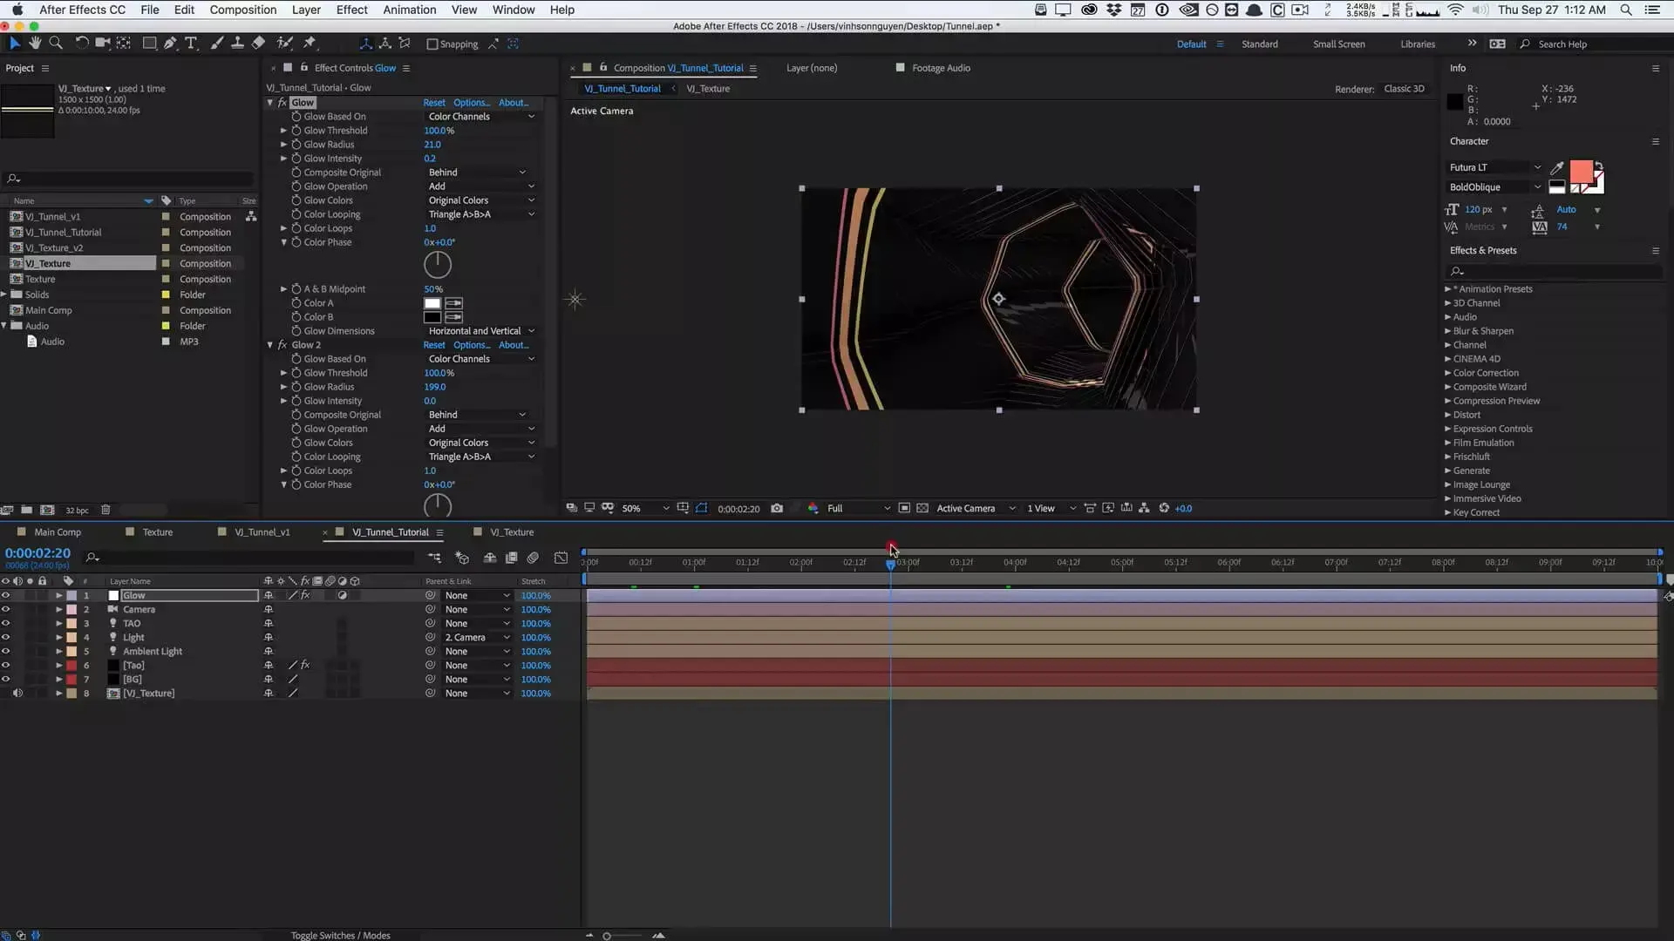Viewport: 1674px width, 941px height.
Task: Click the Renderer Classic 3D button
Action: pyautogui.click(x=1404, y=89)
